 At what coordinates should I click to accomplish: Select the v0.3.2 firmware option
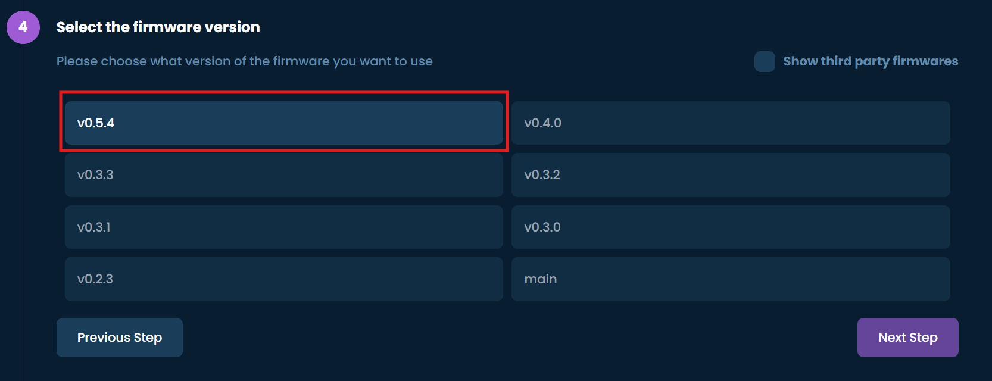coord(731,175)
